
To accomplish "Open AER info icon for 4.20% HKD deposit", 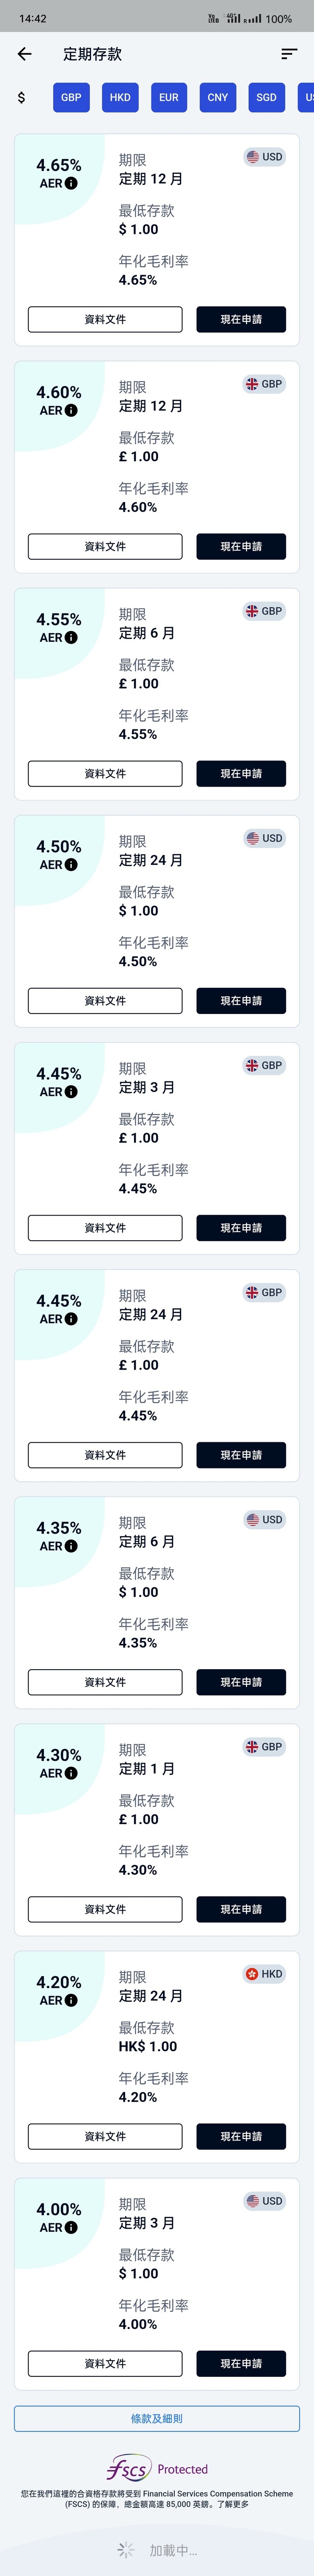I will point(71,2000).
